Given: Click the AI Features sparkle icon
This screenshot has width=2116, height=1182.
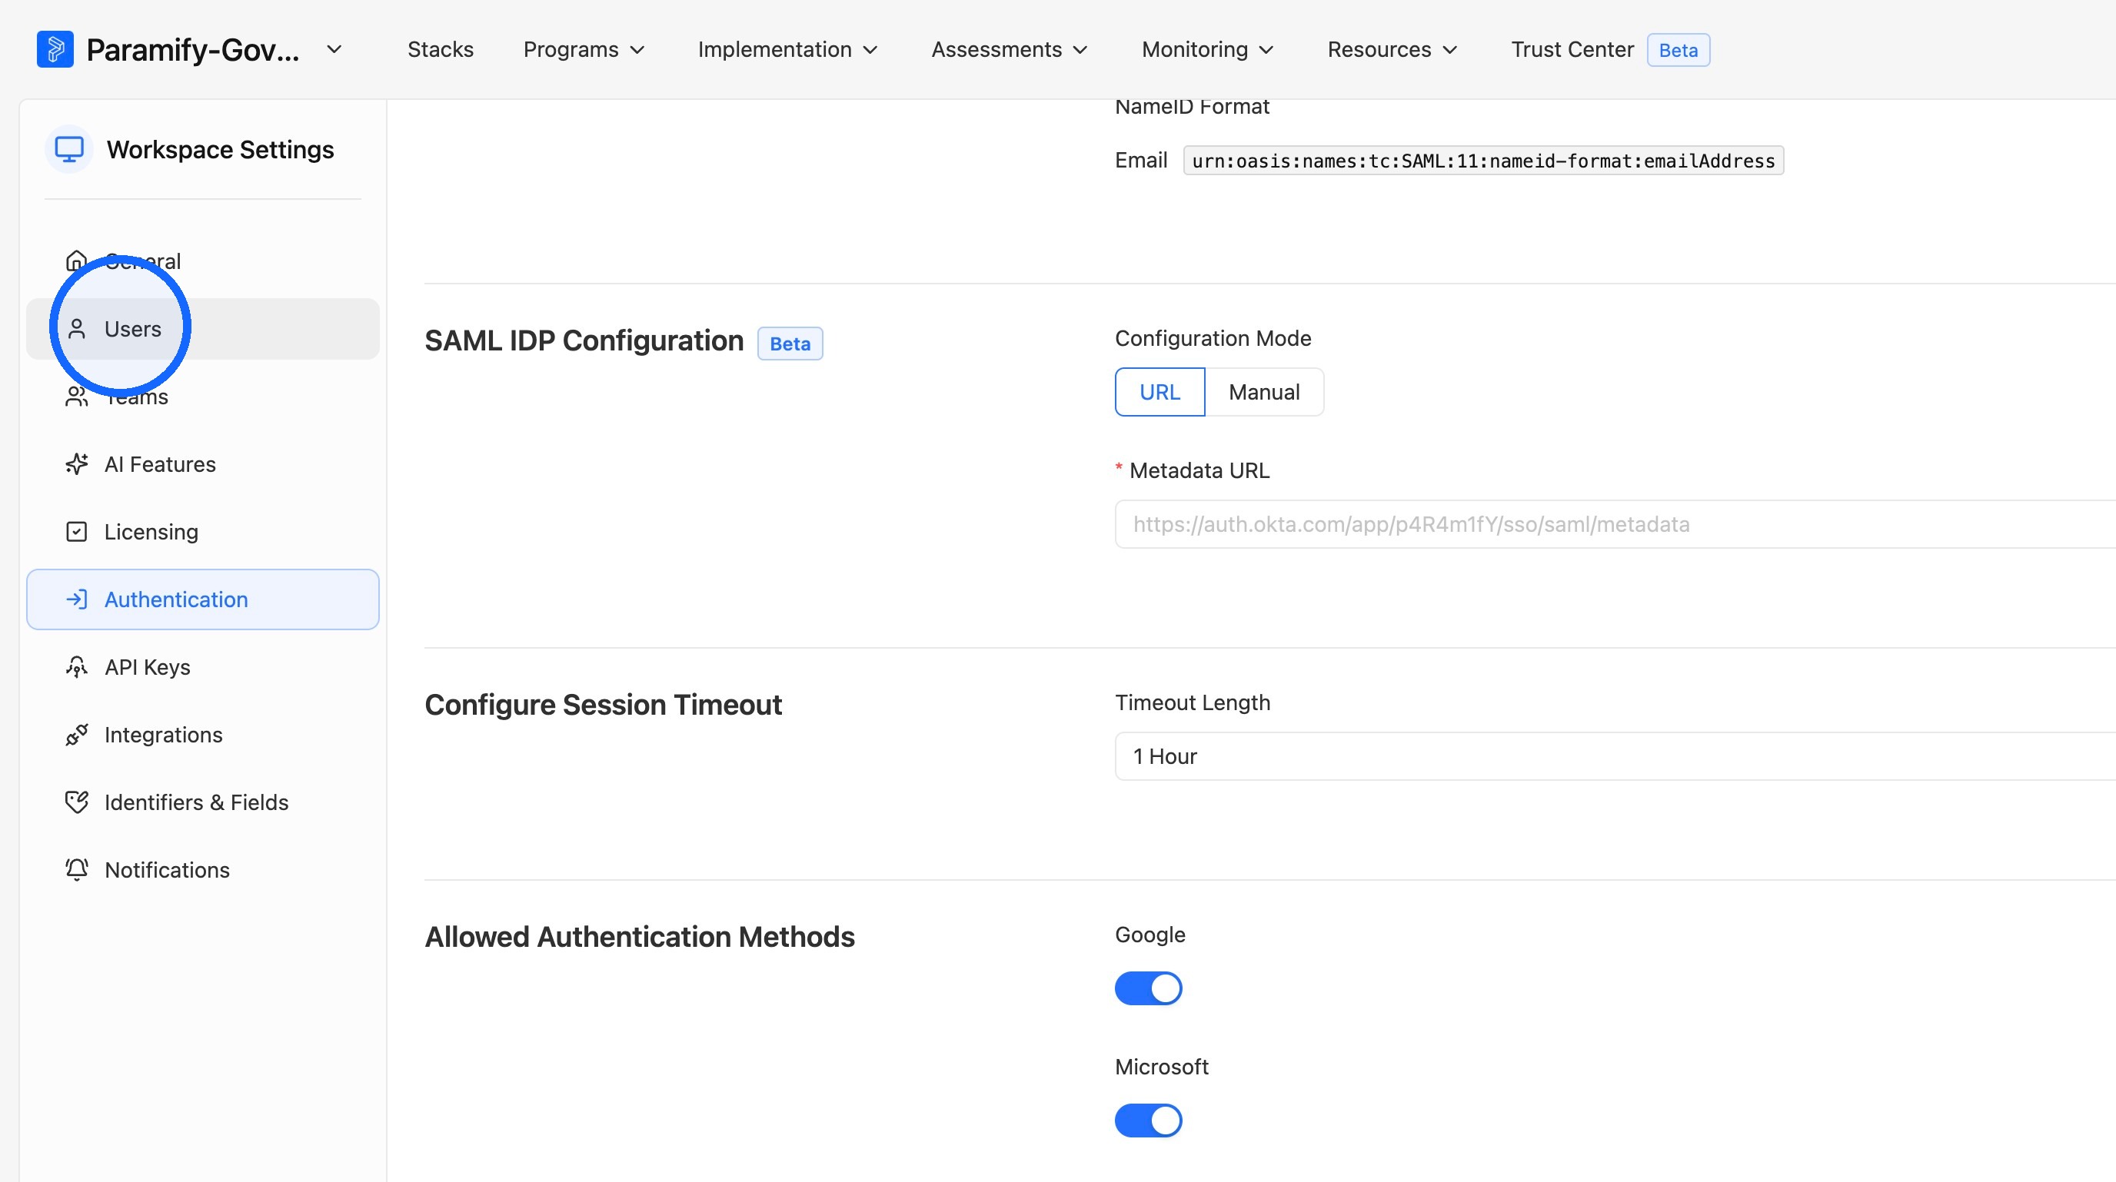Looking at the screenshot, I should (76, 463).
